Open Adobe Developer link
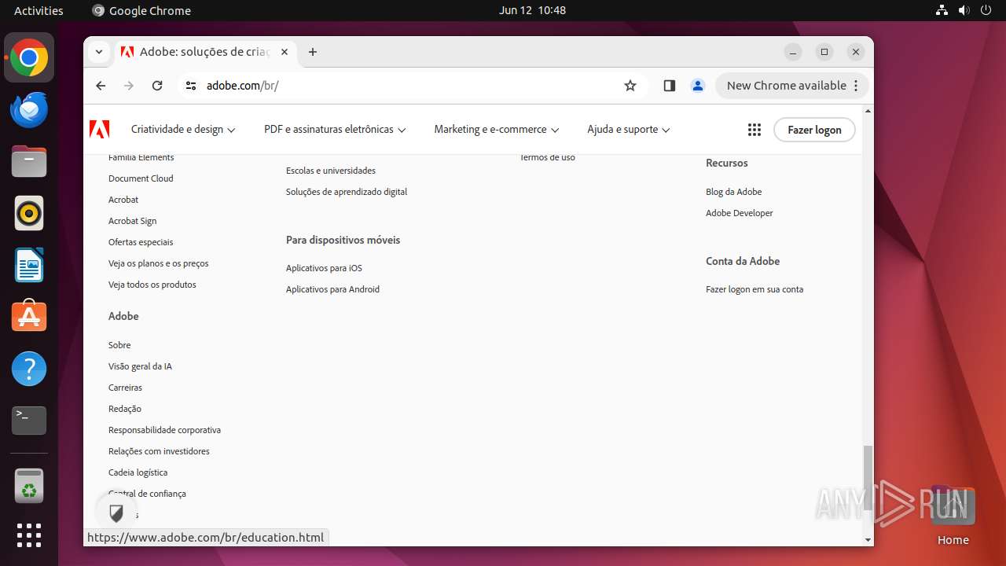Viewport: 1006px width, 566px height. [x=740, y=213]
